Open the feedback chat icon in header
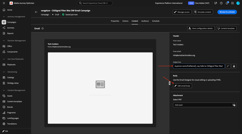This screenshot has width=242, height=134. [216, 3]
